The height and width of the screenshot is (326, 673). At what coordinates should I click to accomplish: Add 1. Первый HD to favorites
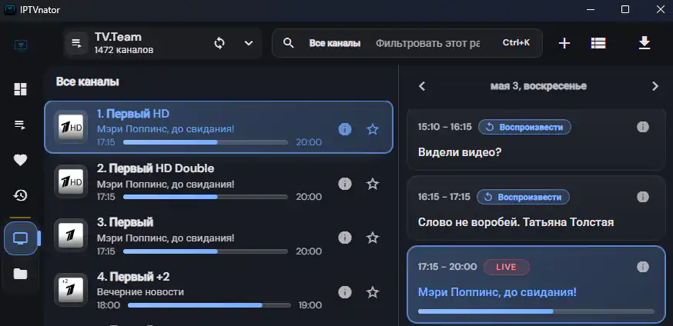[x=373, y=129]
